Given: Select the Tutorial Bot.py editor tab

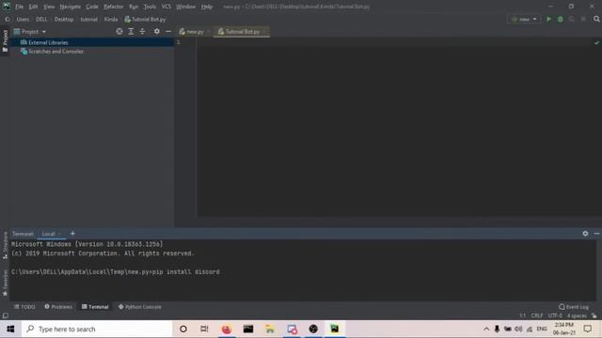Looking at the screenshot, I should click(242, 32).
